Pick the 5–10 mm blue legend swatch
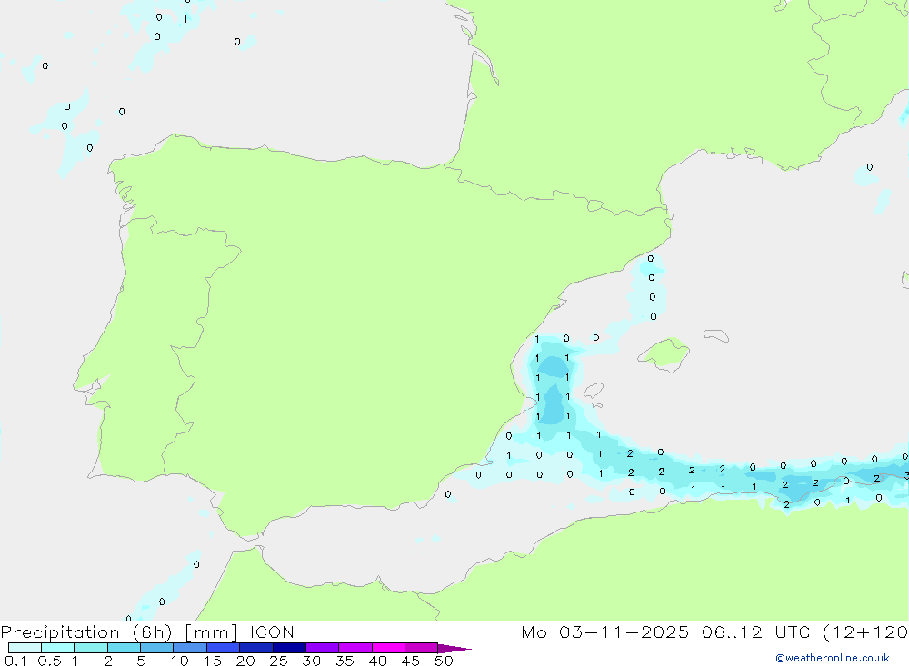Image resolution: width=909 pixels, height=666 pixels. [156, 648]
